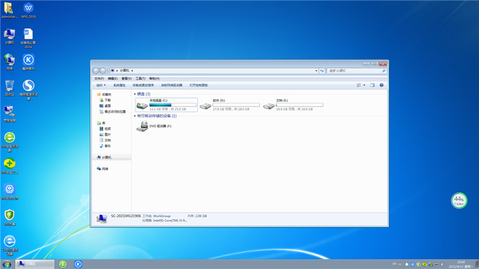Image resolution: width=479 pixels, height=269 pixels.
Task: Toggle the preview pane icon
Action: 372,86
